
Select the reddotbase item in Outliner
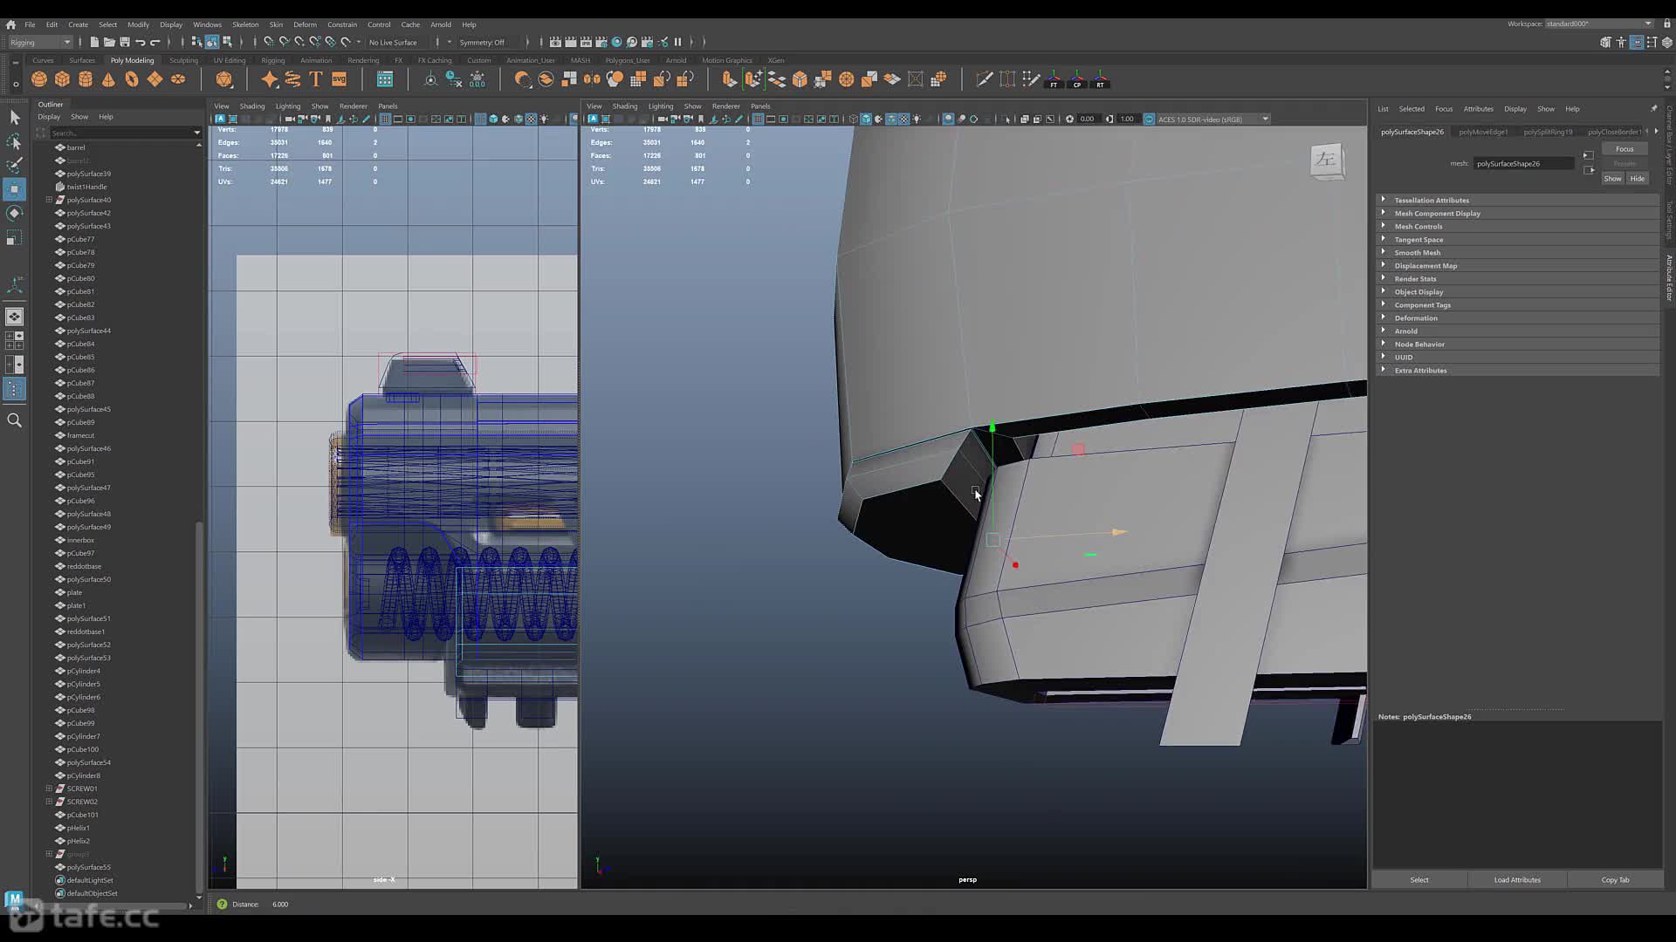(x=84, y=566)
